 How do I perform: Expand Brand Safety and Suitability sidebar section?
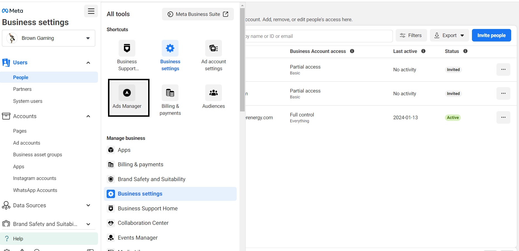tap(88, 224)
